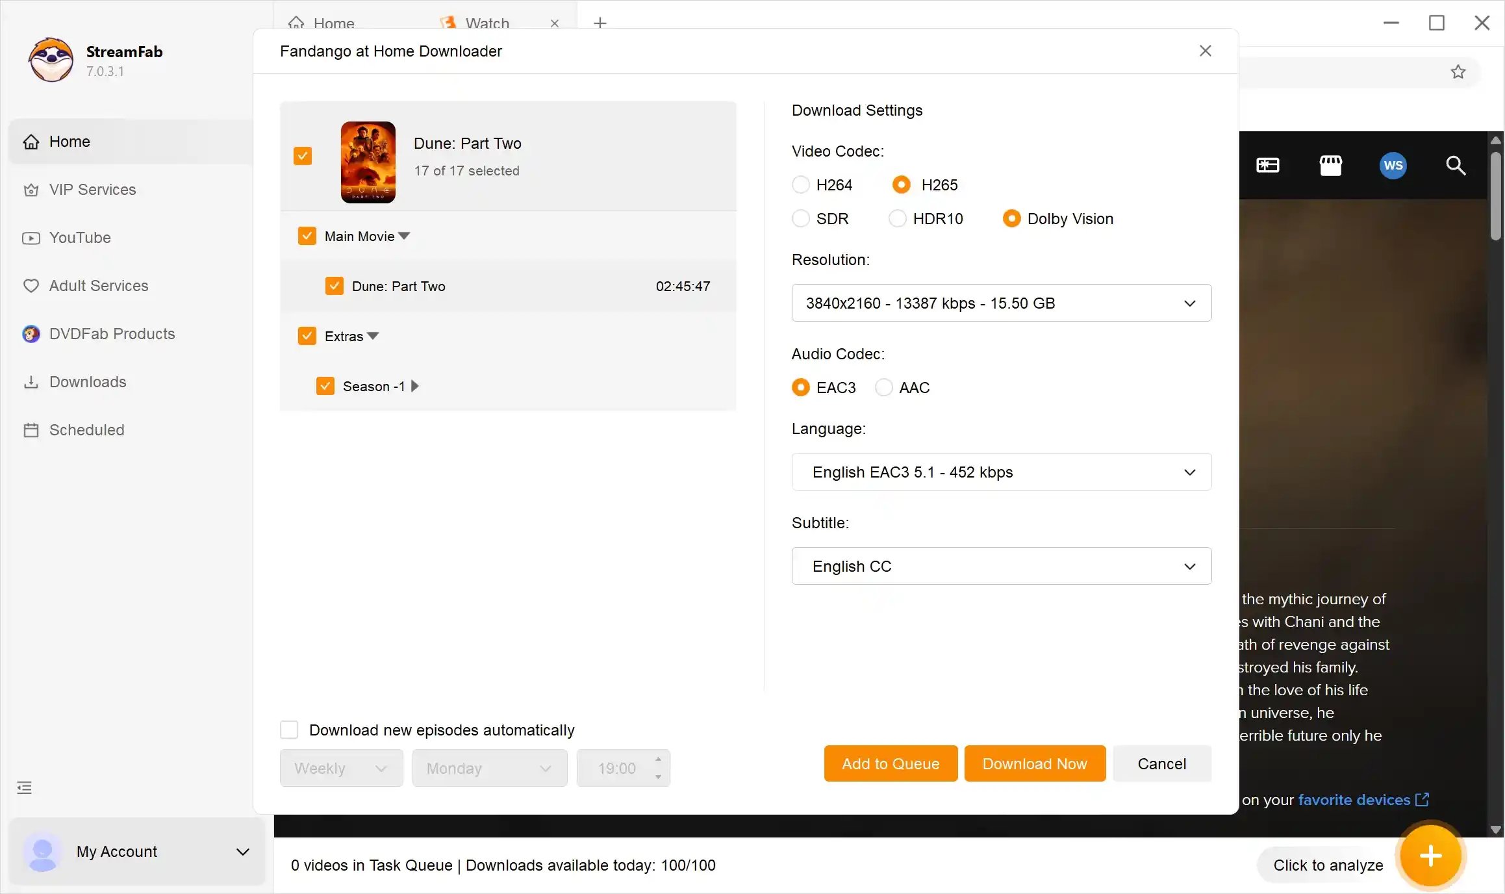
Task: Open the Home sidebar item
Action: [x=130, y=142]
